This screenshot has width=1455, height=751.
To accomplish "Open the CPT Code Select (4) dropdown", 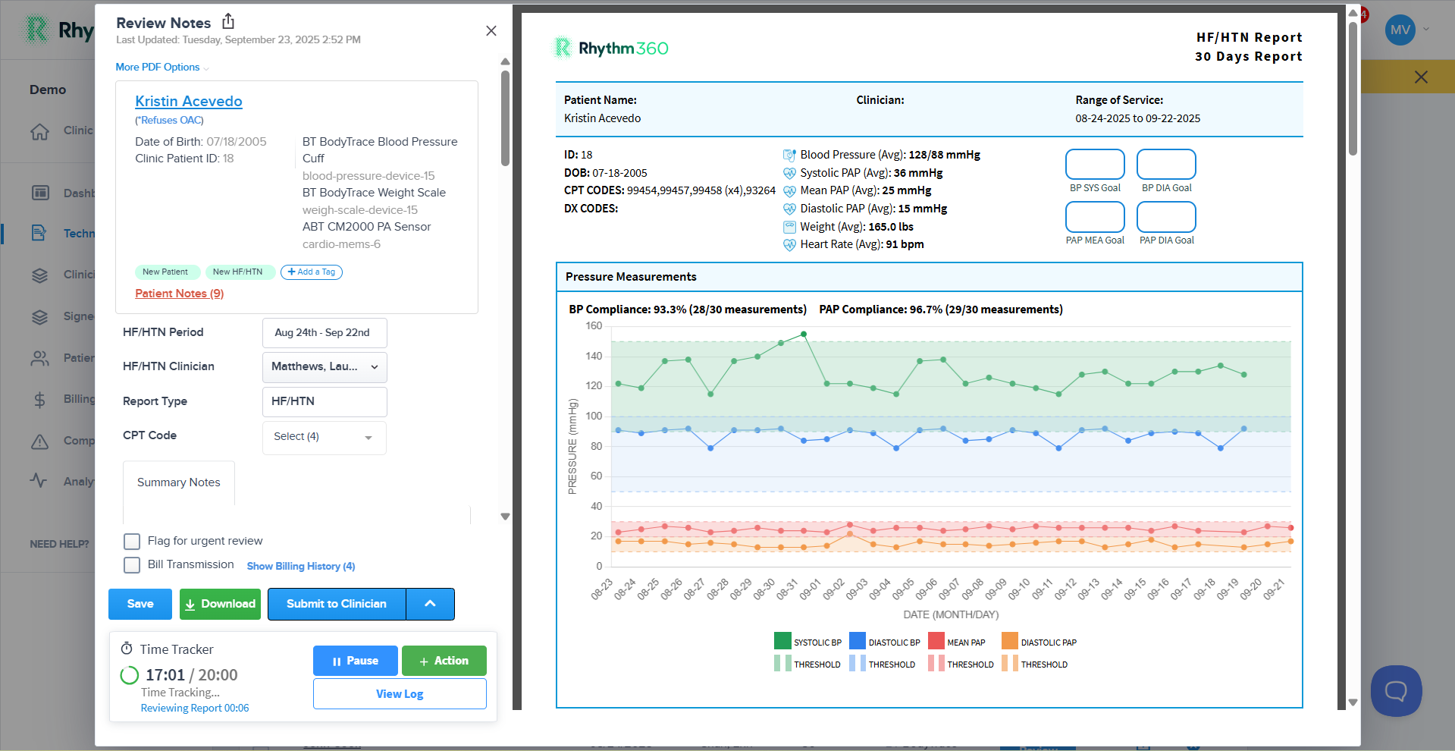I will coord(325,437).
